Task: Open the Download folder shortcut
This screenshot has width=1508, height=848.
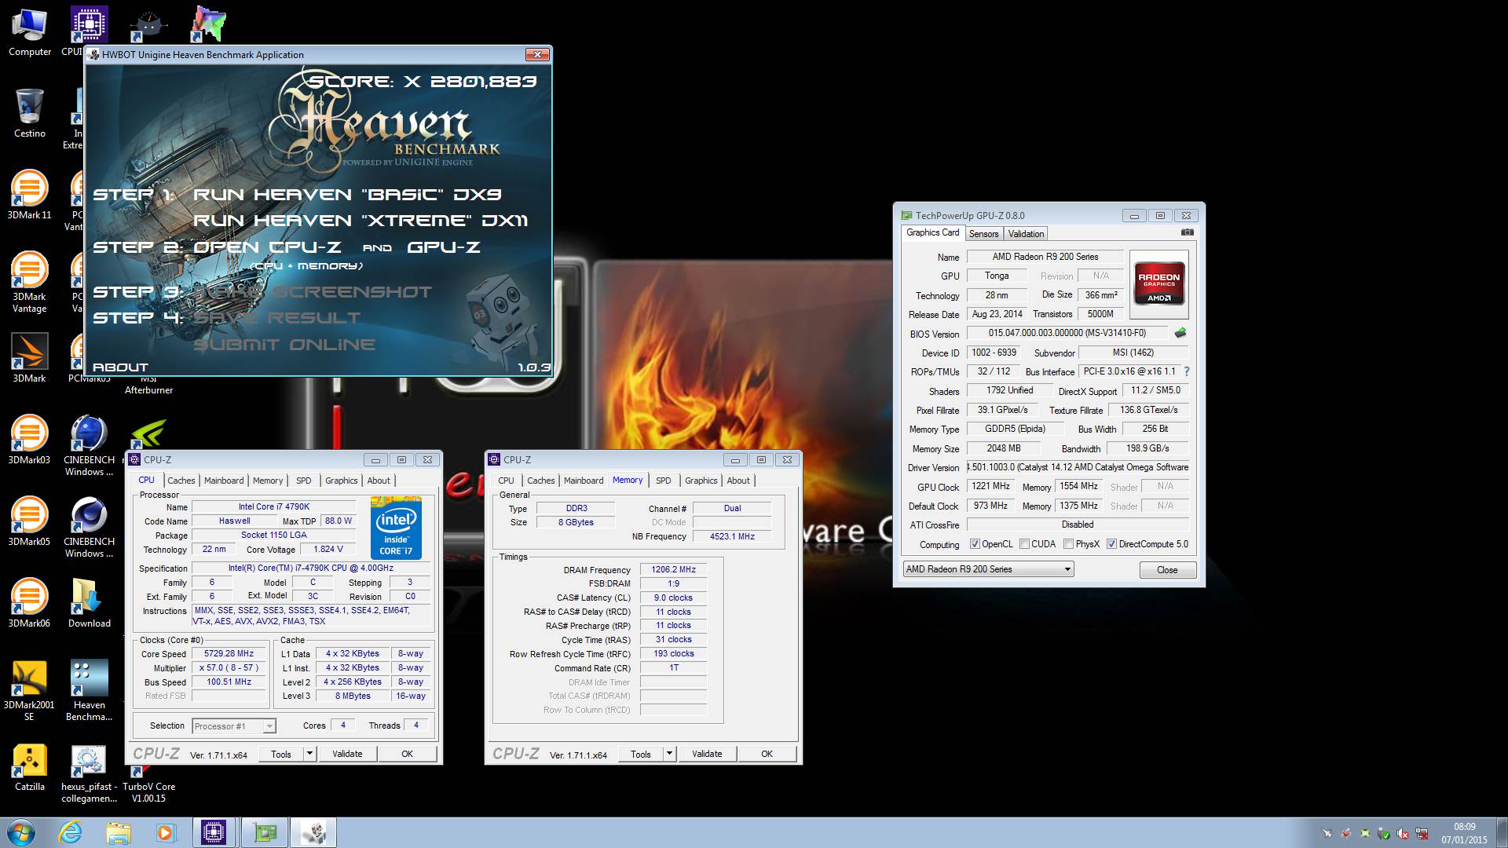Action: [x=90, y=603]
